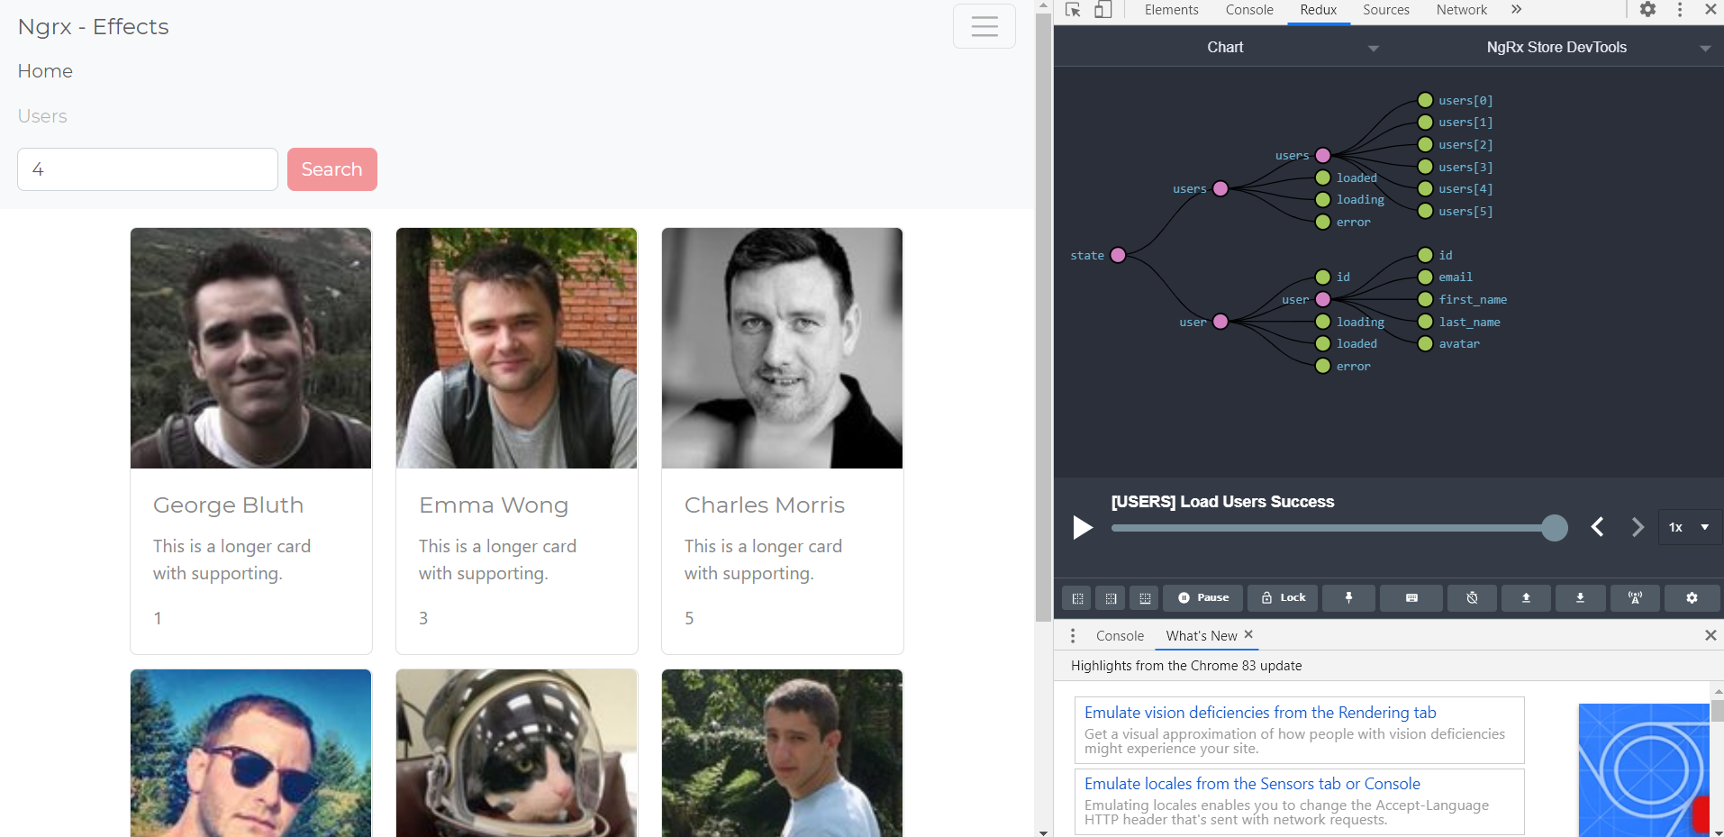The width and height of the screenshot is (1724, 837).
Task: Open the remote DevTools antenna icon
Action: (1635, 598)
